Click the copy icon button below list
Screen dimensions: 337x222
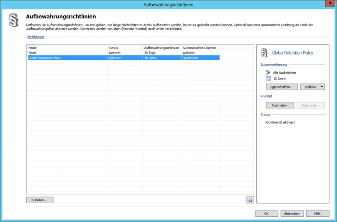point(250,200)
